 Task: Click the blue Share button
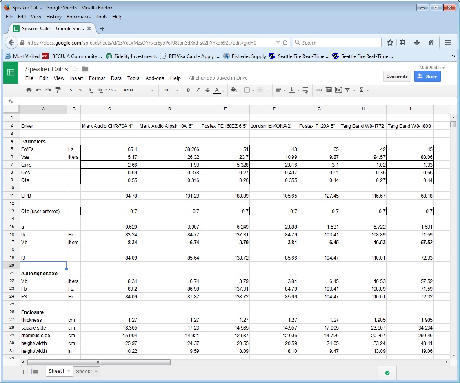tap(427, 76)
